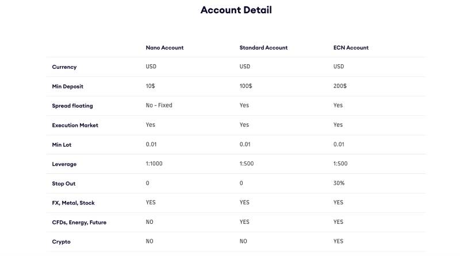
Task: Click the Account Detail heading
Action: click(x=236, y=10)
